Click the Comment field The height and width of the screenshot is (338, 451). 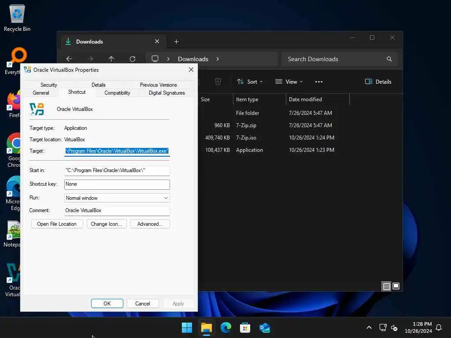(117, 211)
